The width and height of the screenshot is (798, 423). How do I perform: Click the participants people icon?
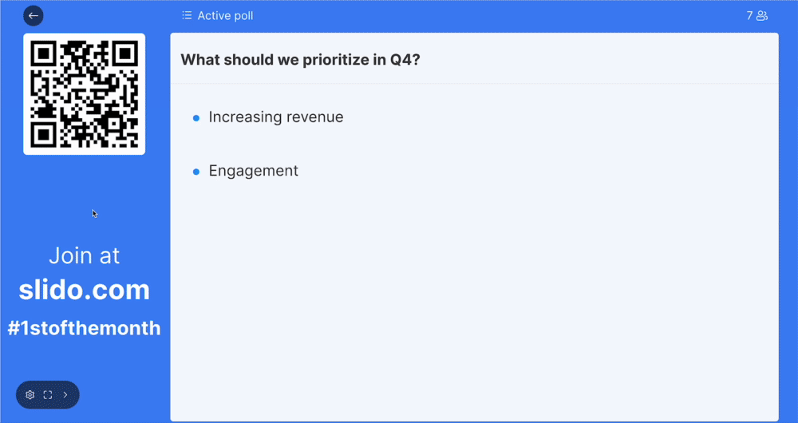(762, 15)
